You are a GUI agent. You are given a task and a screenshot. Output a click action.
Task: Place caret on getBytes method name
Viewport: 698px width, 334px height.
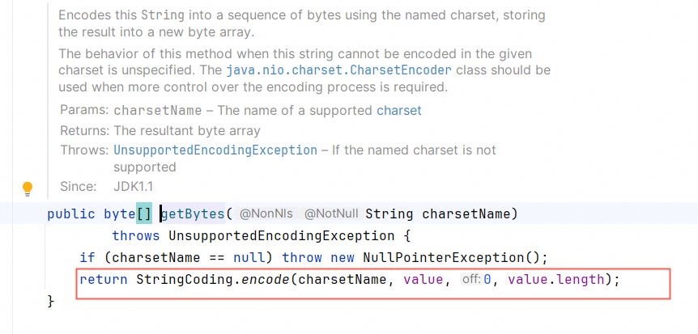tap(193, 214)
